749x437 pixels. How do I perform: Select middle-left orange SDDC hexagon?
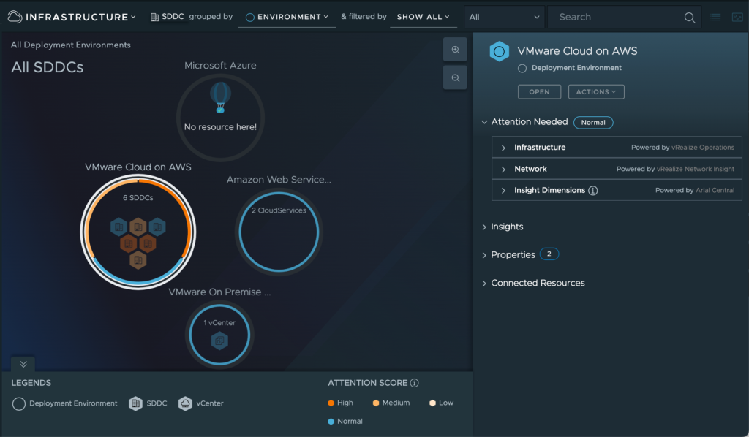coord(129,243)
